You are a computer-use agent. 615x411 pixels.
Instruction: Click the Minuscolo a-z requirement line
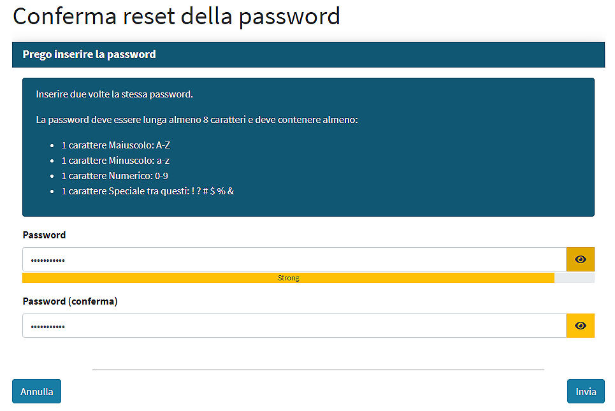(115, 161)
